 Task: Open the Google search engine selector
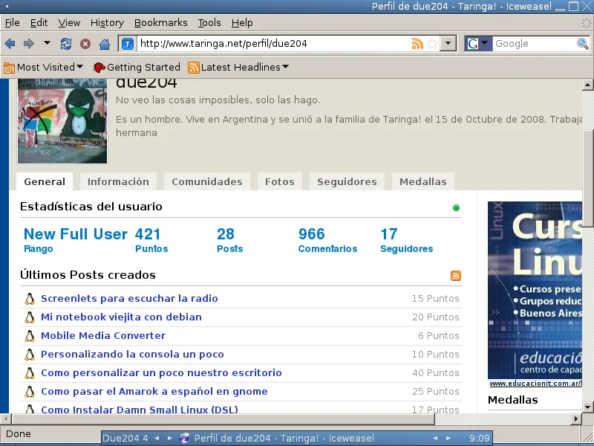[x=478, y=44]
